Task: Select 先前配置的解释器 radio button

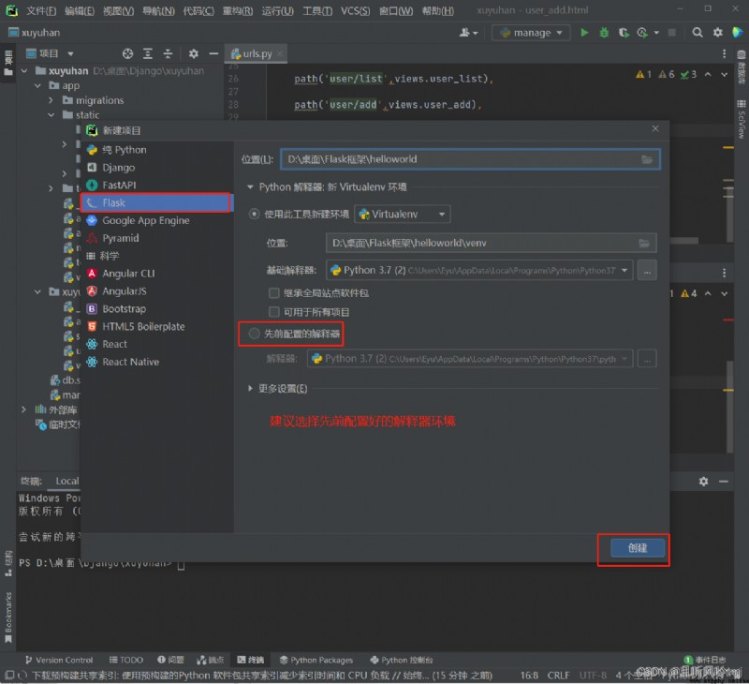Action: [254, 334]
